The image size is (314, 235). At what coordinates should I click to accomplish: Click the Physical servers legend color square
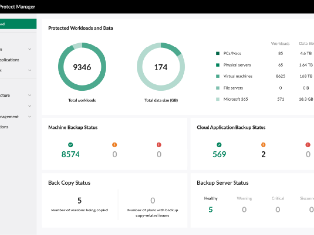pos(218,65)
